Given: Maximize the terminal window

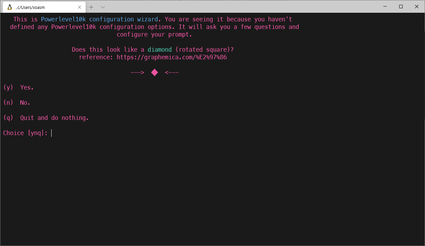Looking at the screenshot, I should (x=401, y=7).
